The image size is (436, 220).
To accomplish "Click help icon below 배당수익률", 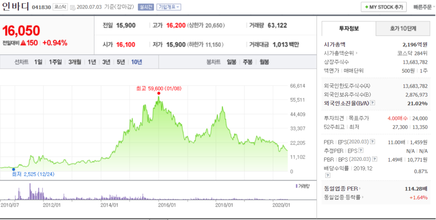I will coord(328,175).
